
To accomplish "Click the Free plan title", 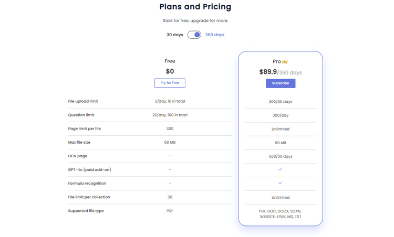I will pos(170,61).
